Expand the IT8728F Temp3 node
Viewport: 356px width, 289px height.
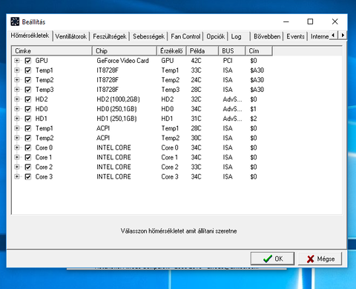(17, 90)
